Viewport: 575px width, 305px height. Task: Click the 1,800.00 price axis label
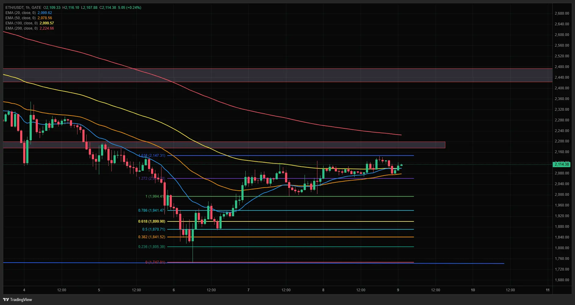[562, 248]
